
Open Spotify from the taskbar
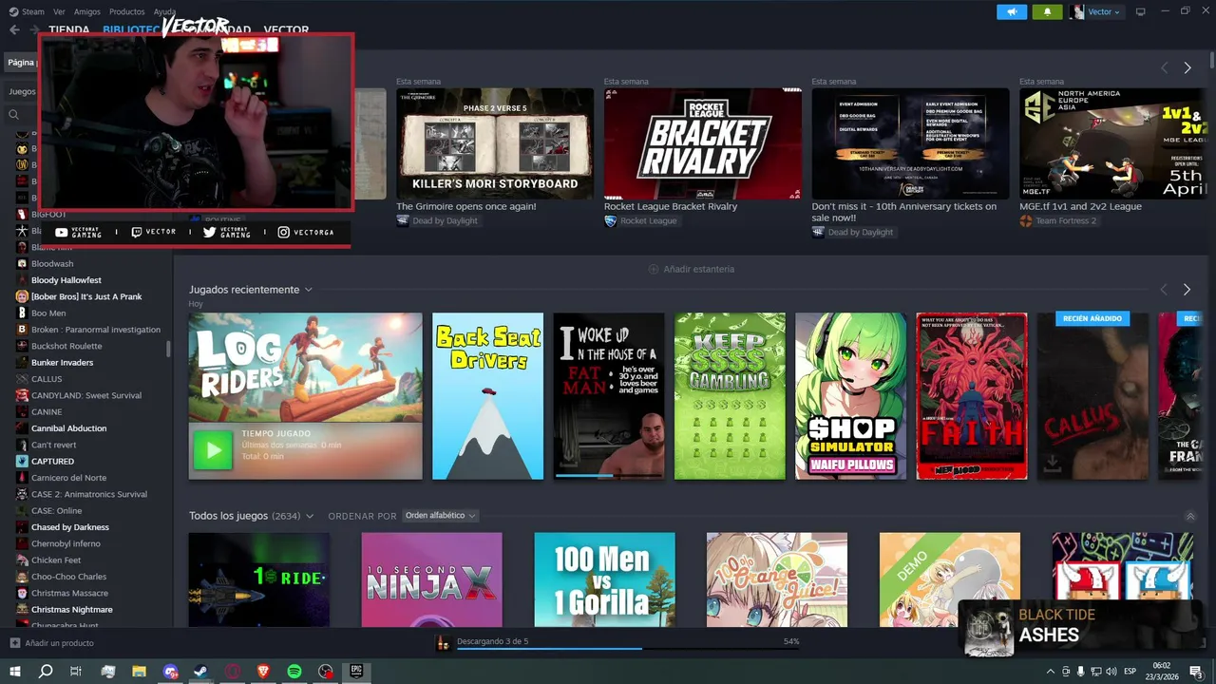coord(294,672)
